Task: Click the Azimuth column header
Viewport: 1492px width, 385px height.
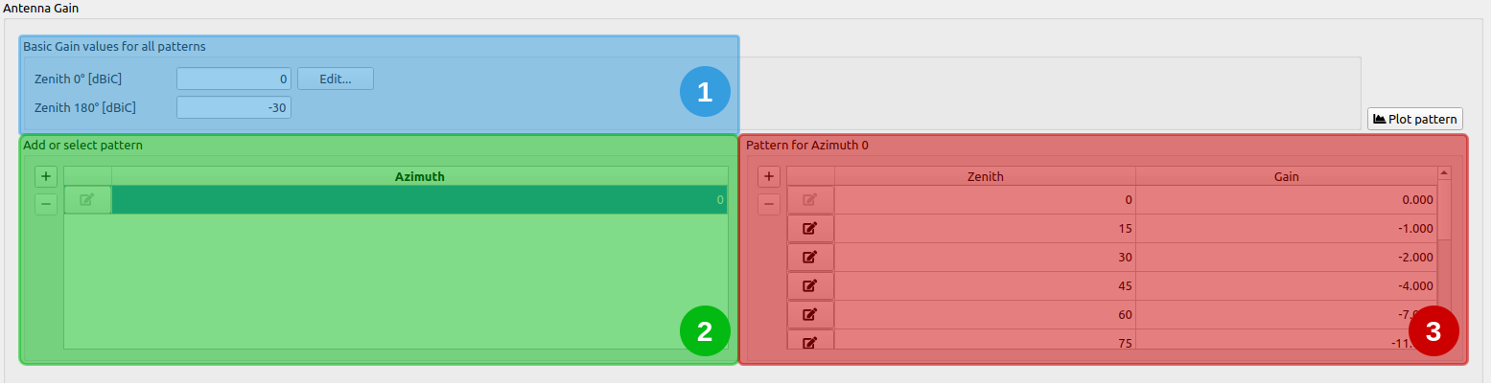Action: click(x=419, y=176)
